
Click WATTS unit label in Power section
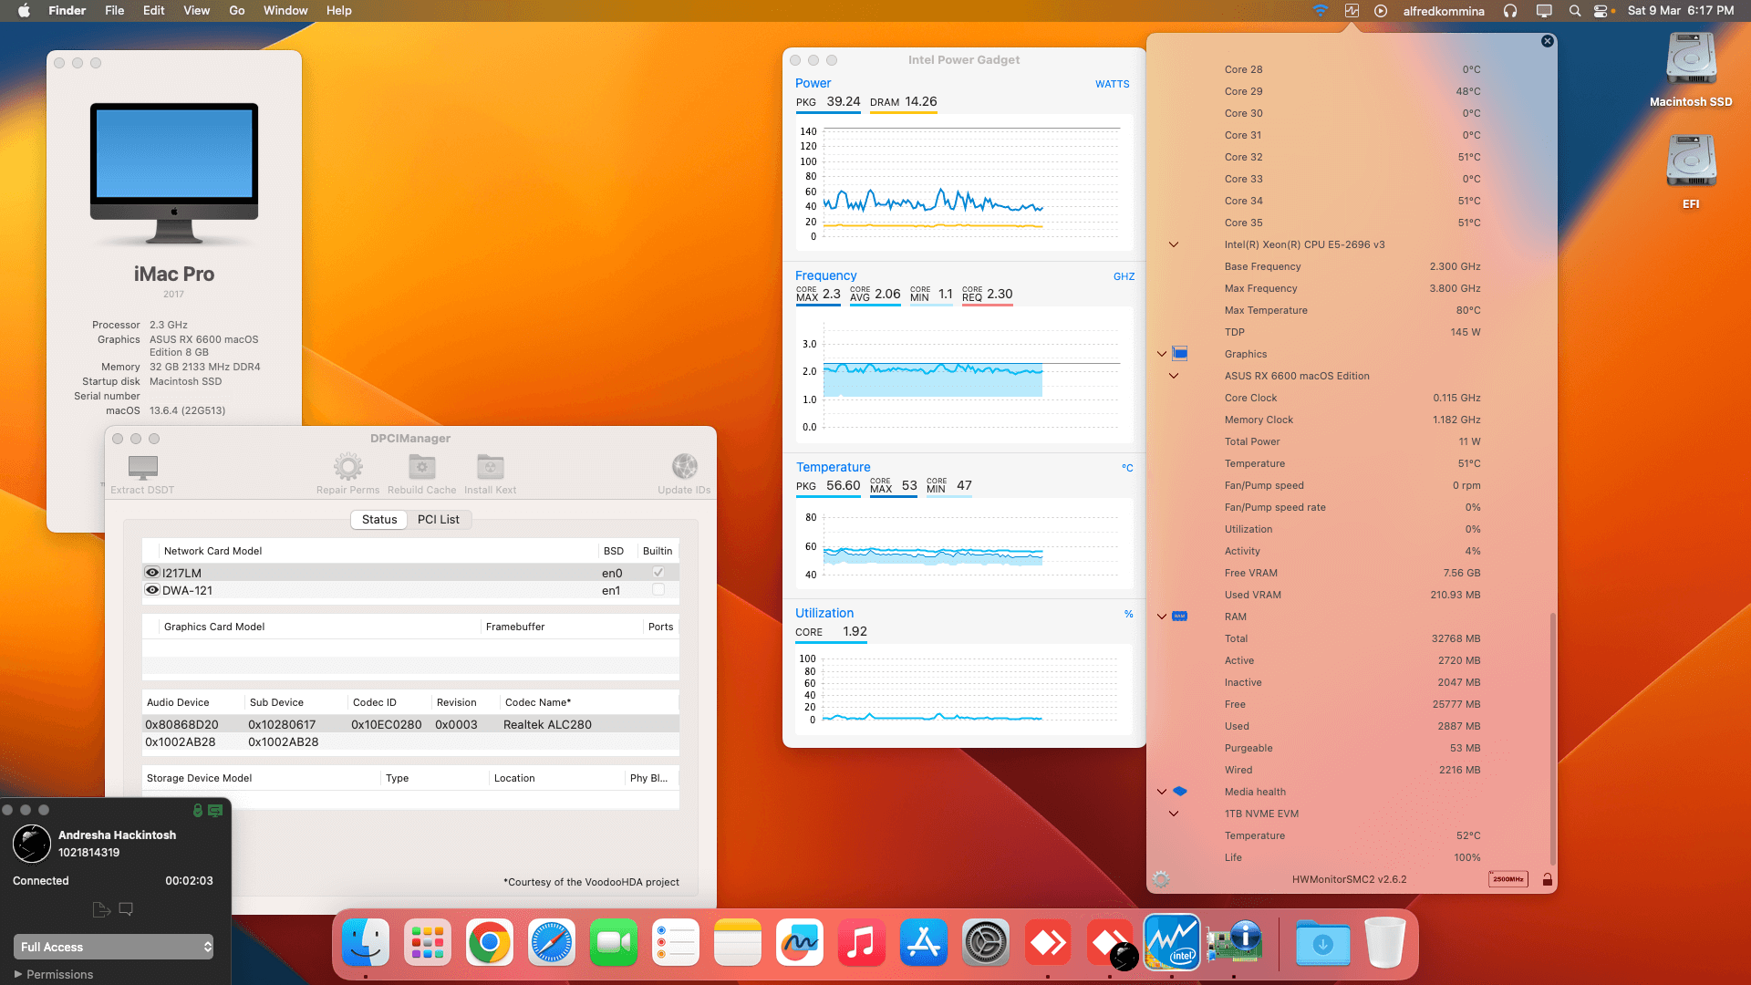tap(1113, 84)
